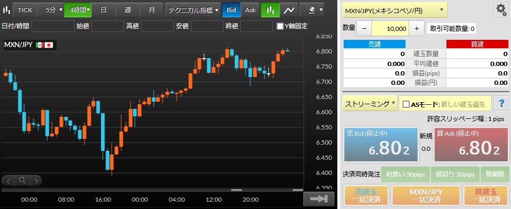Select the TICK timeframe tab
511x209 pixels.
point(25,10)
